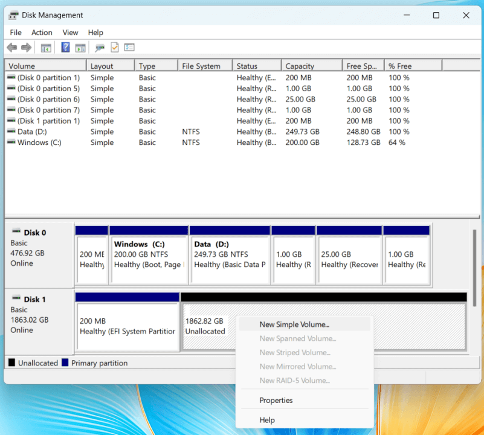This screenshot has height=435, width=484.
Task: Select the Windows (C:) partition block on Disk 0
Action: pyautogui.click(x=149, y=254)
